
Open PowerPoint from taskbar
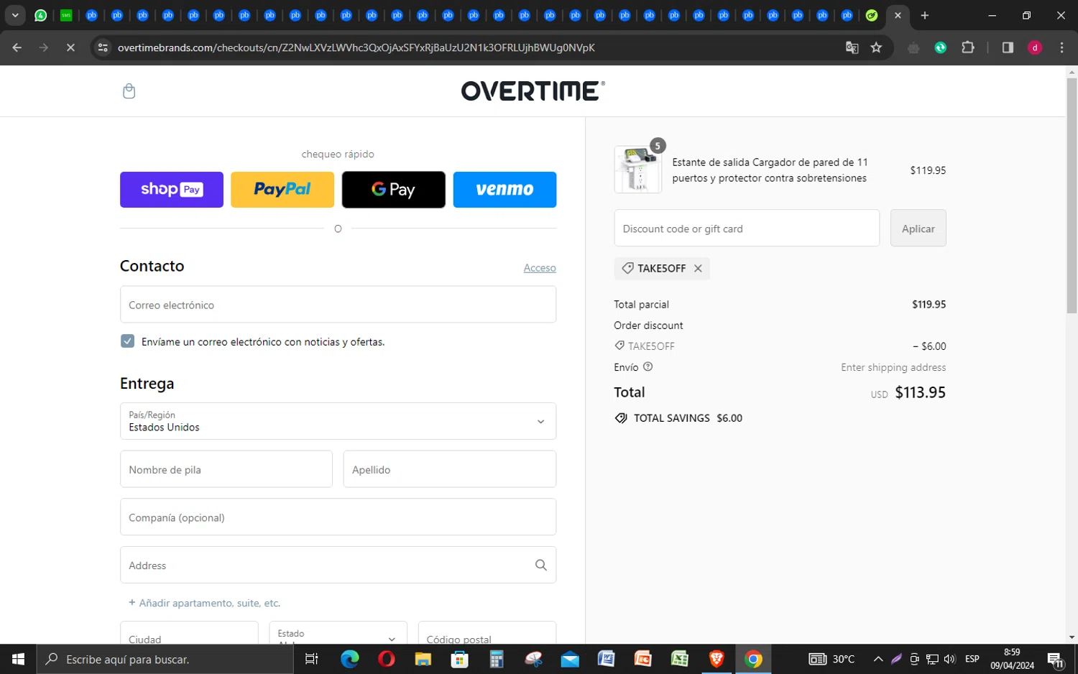click(643, 659)
